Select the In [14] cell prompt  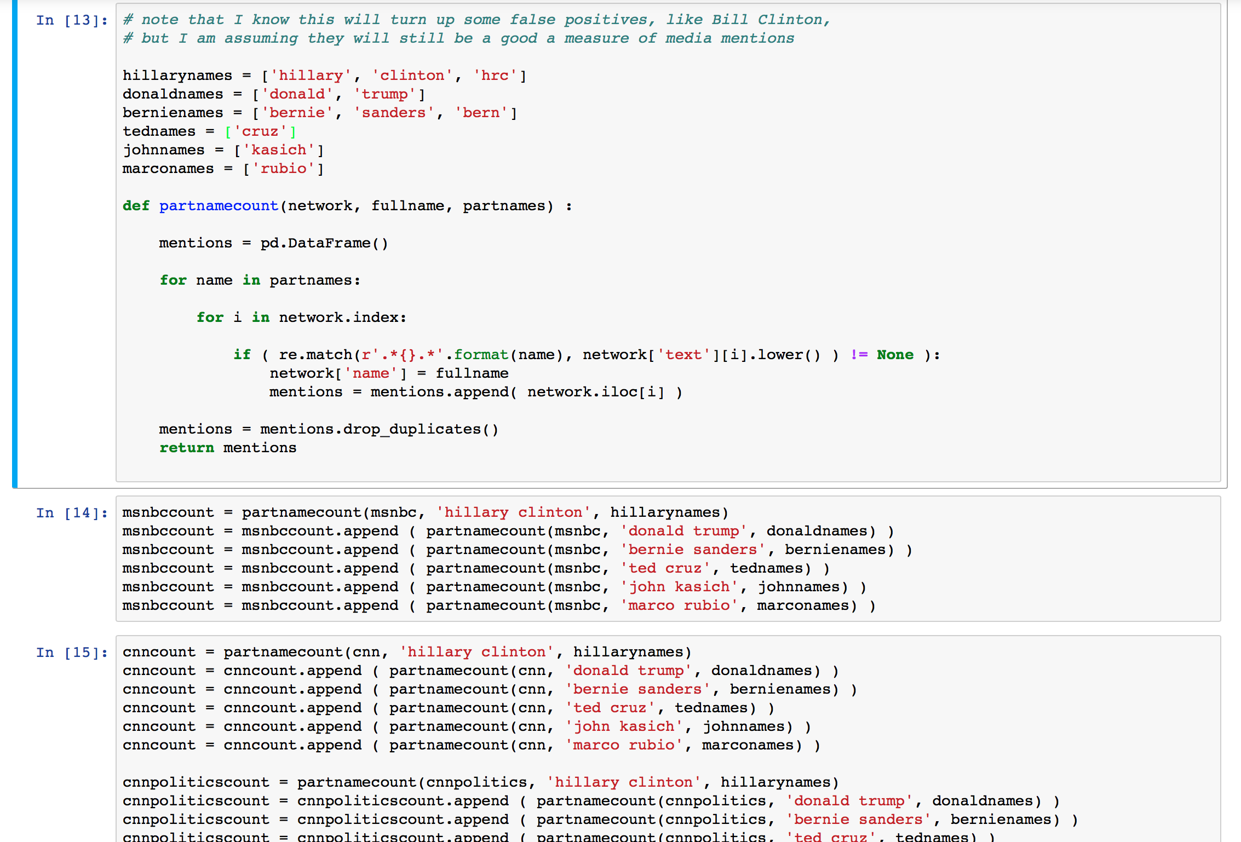coord(72,513)
